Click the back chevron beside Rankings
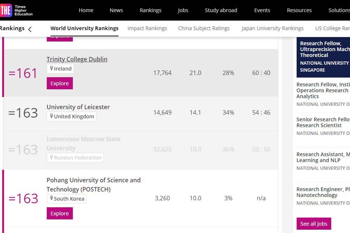The width and height of the screenshot is (350, 233). click(30, 29)
